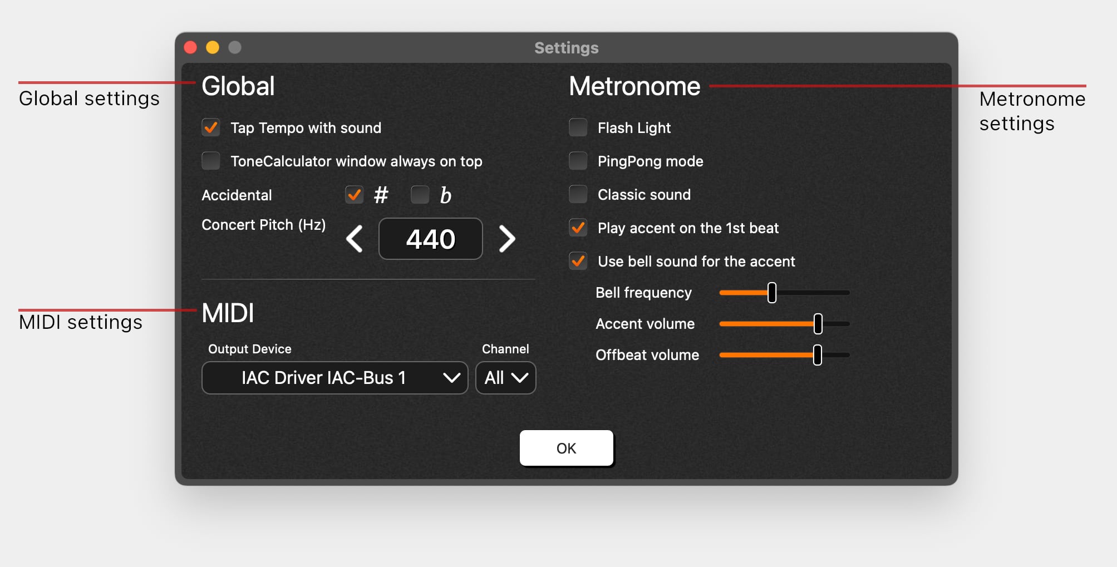Click the Offbeat volume slider handle
The height and width of the screenshot is (567, 1117).
[x=818, y=355]
